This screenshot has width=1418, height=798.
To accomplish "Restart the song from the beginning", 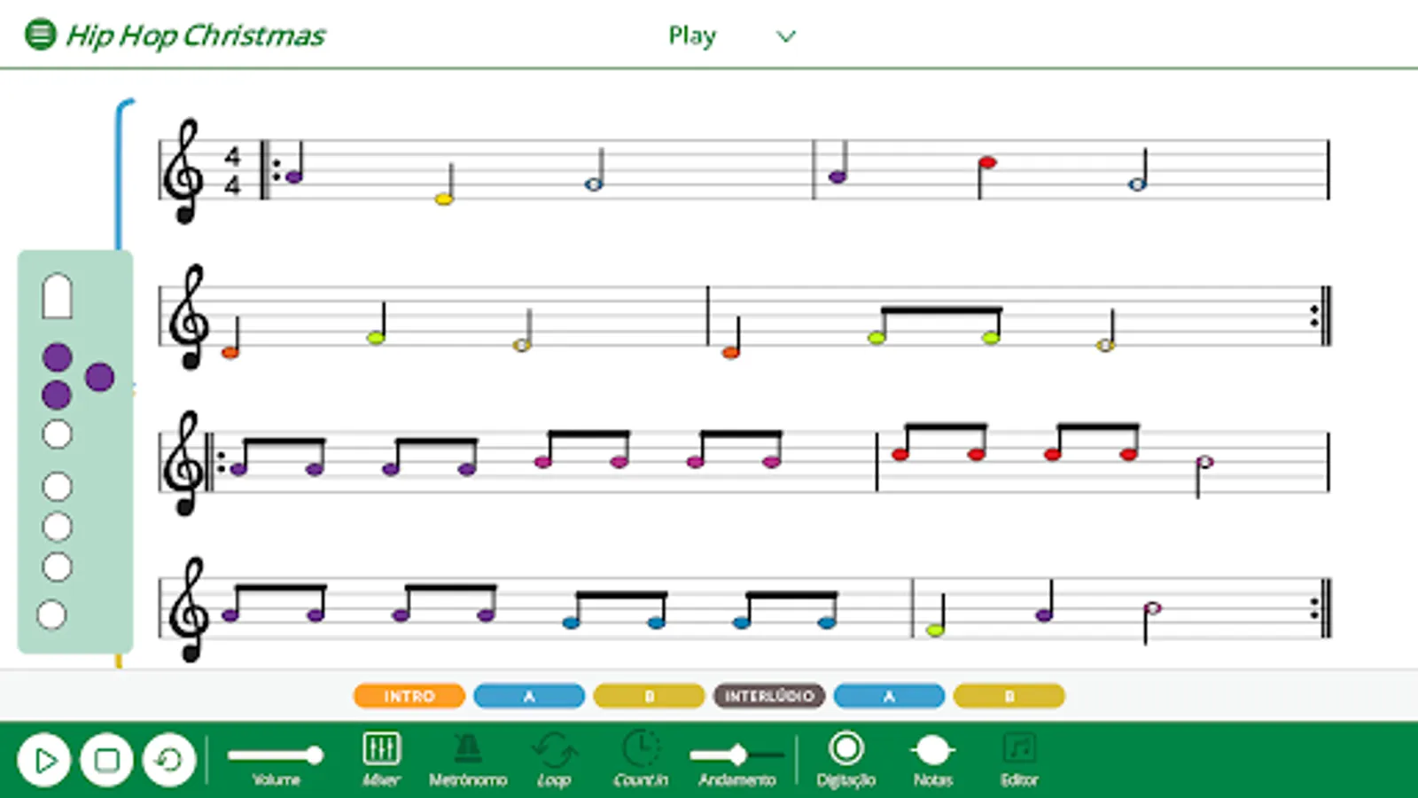I will click(x=169, y=760).
